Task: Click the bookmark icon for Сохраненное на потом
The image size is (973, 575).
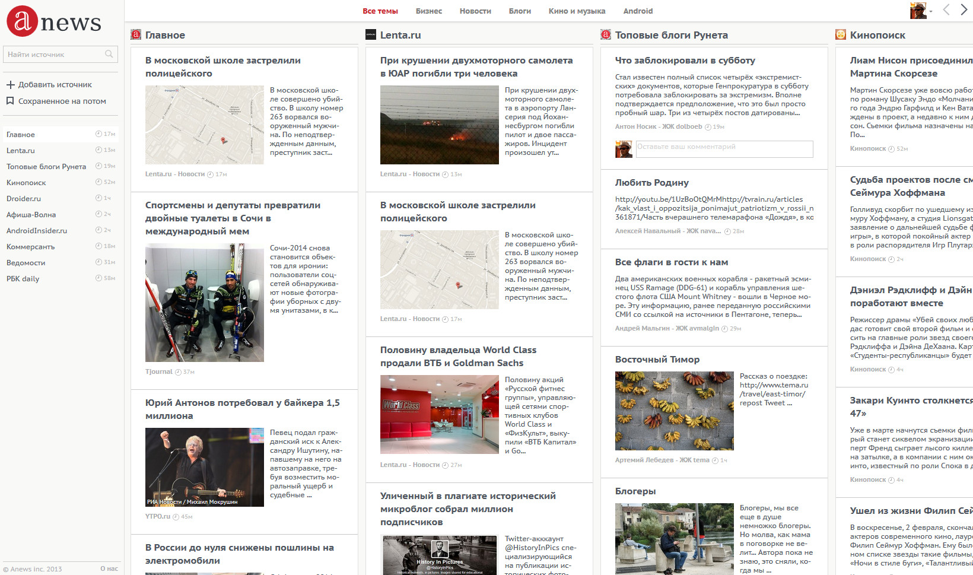Action: (x=10, y=101)
